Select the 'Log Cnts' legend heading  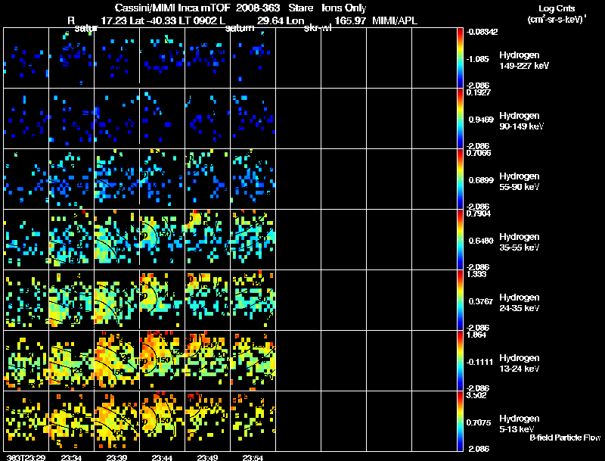pyautogui.click(x=557, y=9)
